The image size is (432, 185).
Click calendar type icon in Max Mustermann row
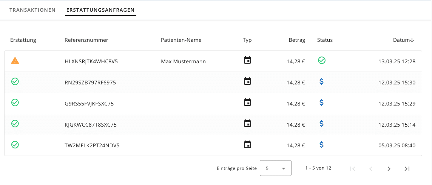[x=247, y=60]
